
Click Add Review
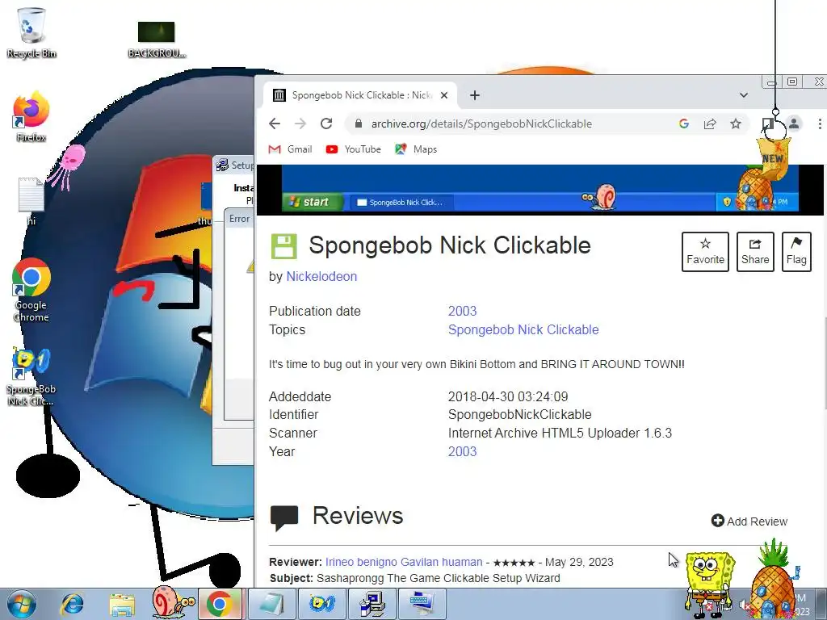point(749,521)
